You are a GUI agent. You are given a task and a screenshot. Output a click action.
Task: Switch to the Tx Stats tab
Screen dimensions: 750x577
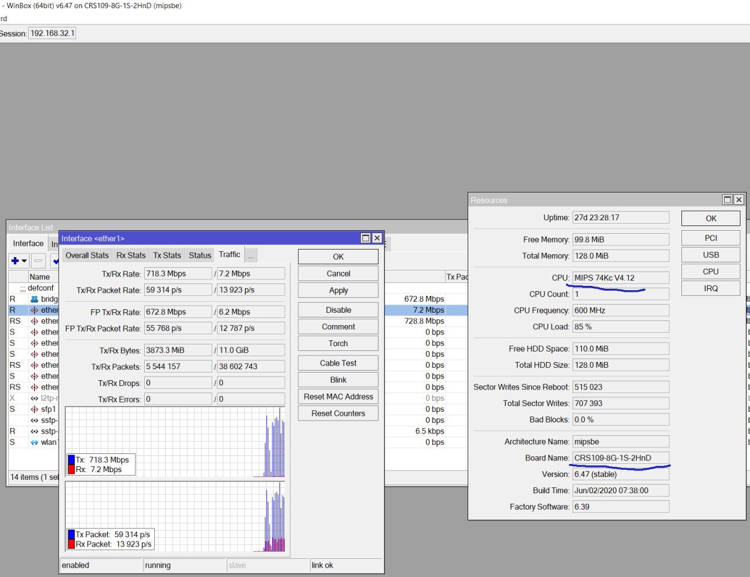[167, 255]
